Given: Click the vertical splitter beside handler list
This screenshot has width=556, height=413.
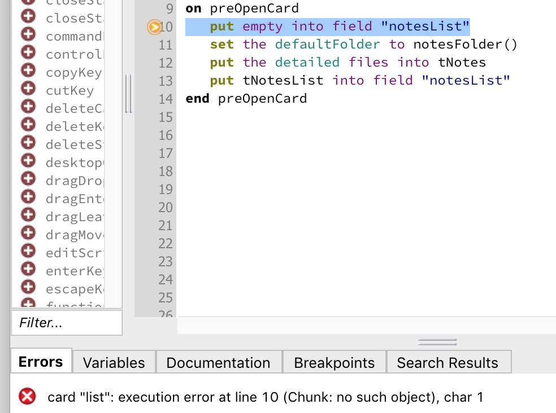Looking at the screenshot, I should [128, 94].
